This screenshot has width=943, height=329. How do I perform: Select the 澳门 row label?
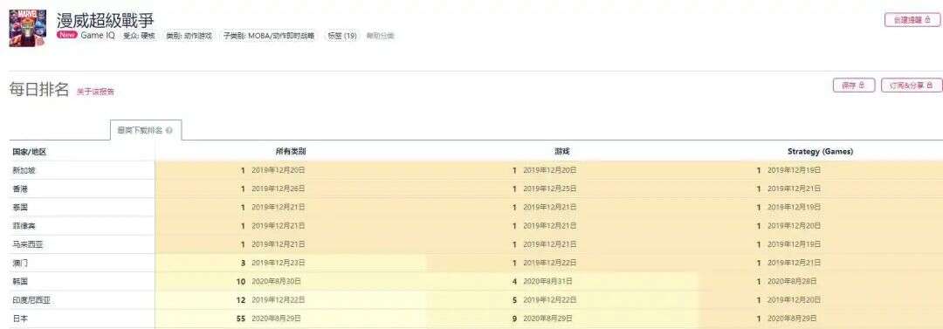pyautogui.click(x=20, y=263)
